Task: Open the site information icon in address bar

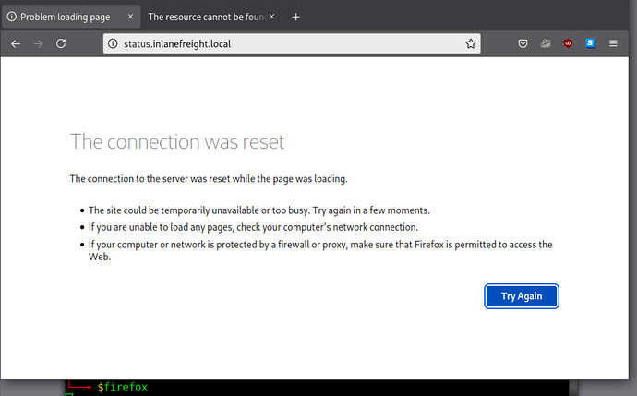Action: coord(114,43)
